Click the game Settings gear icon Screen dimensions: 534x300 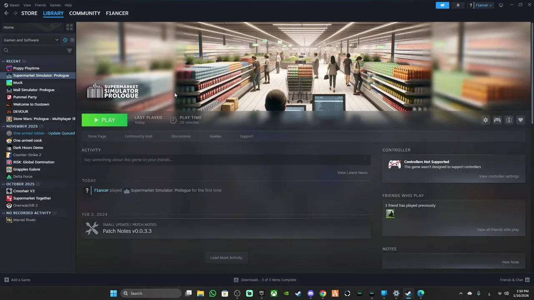tap(485, 120)
